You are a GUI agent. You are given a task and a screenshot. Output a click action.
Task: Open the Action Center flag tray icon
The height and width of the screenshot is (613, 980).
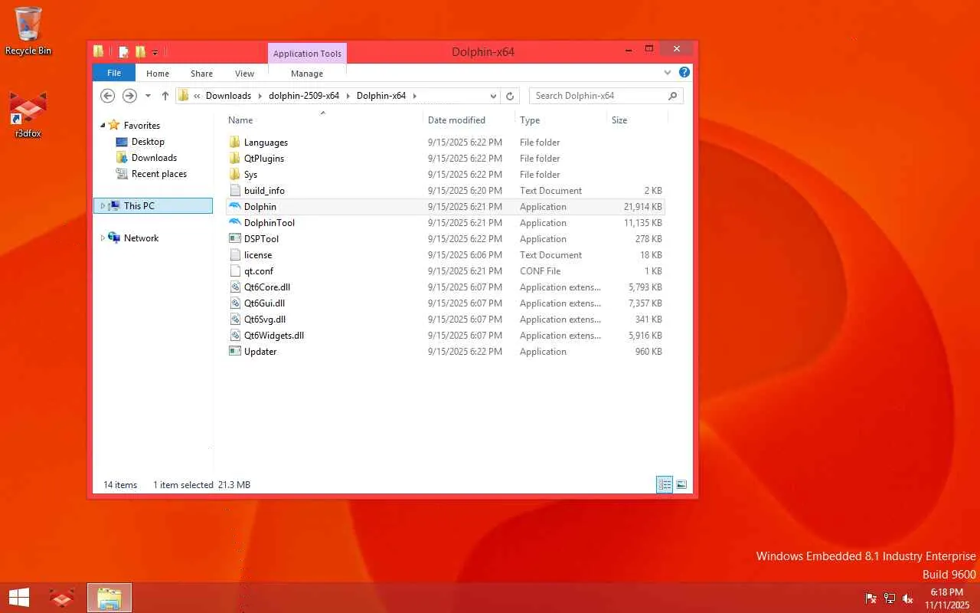(871, 598)
